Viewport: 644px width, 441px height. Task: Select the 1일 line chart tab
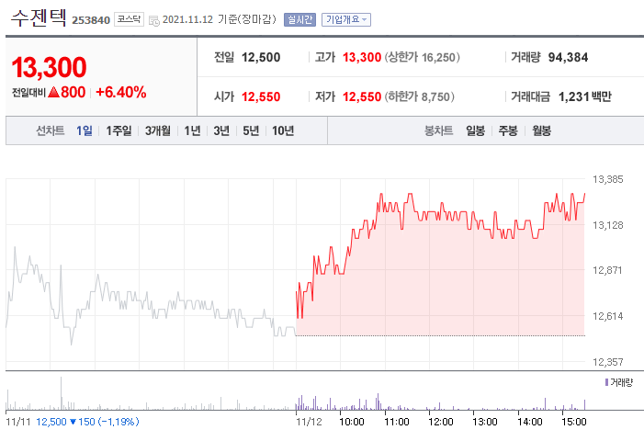coord(85,130)
